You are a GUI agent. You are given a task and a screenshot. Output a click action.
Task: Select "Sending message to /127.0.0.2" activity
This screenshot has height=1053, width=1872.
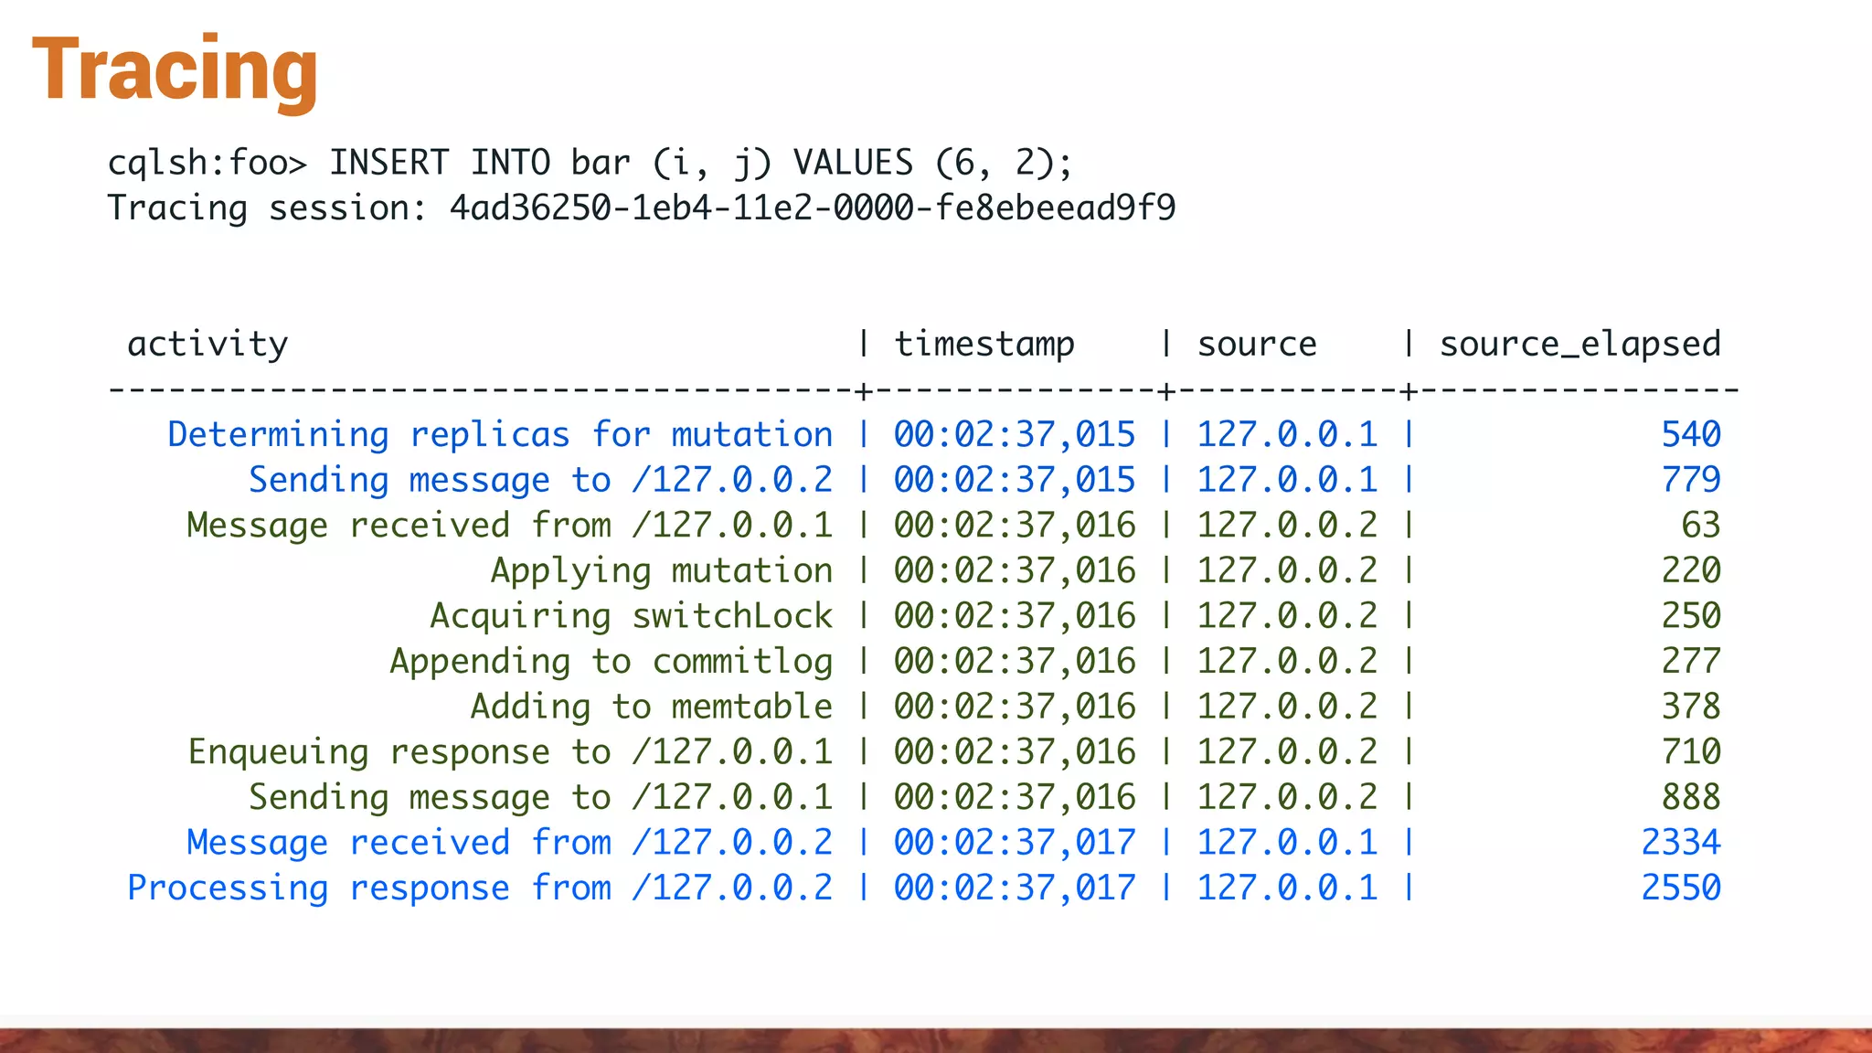pyautogui.click(x=541, y=480)
